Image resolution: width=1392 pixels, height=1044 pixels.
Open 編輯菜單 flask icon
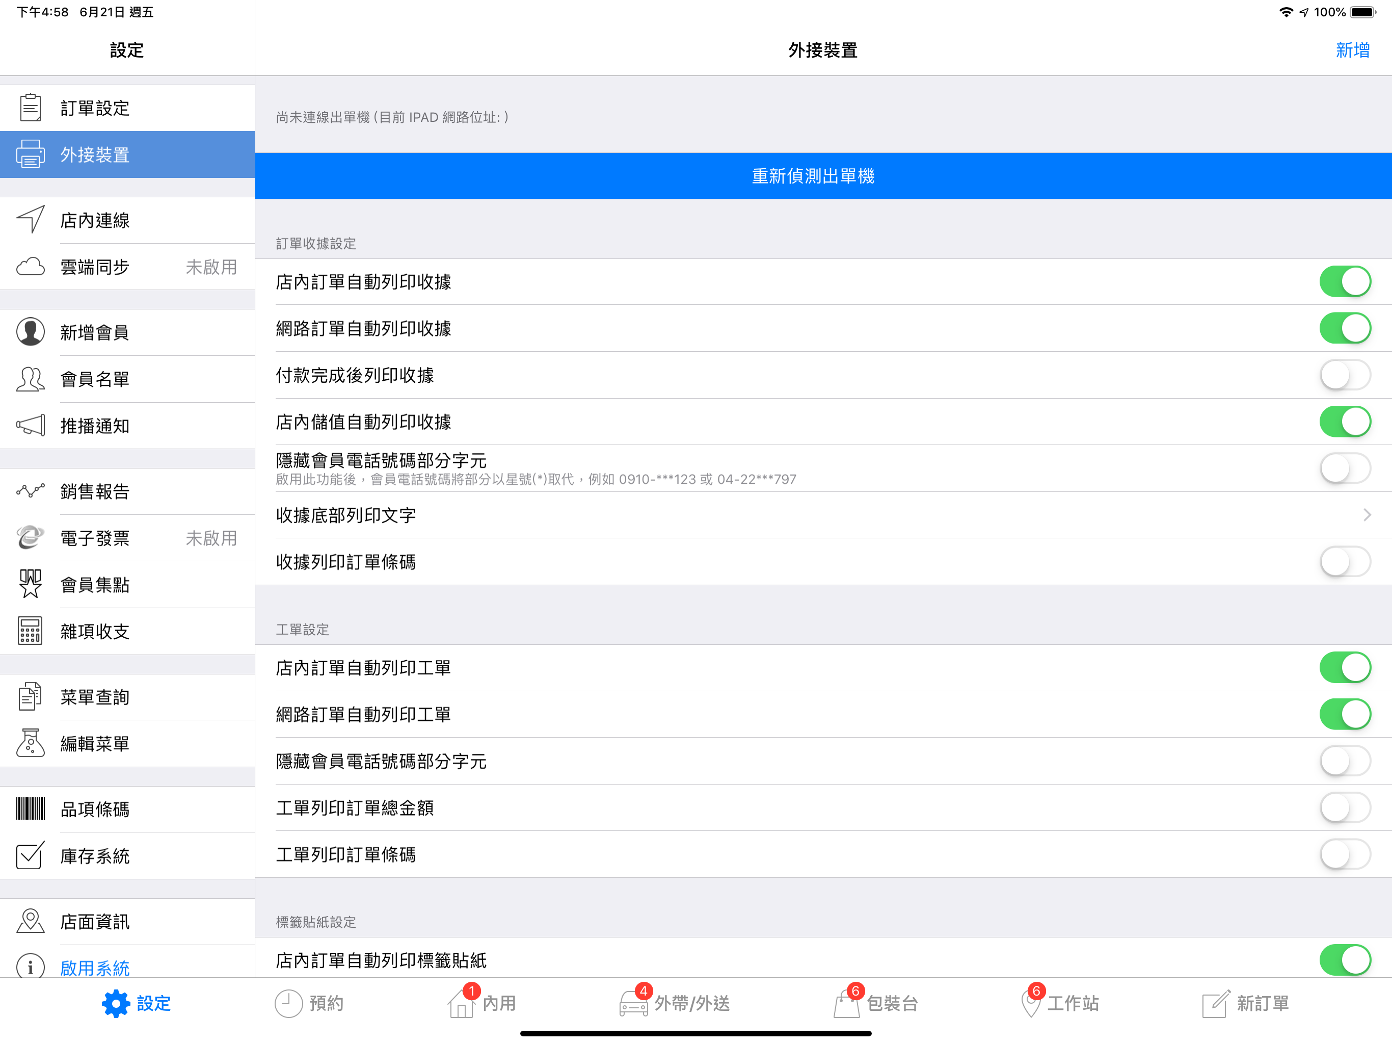point(30,744)
